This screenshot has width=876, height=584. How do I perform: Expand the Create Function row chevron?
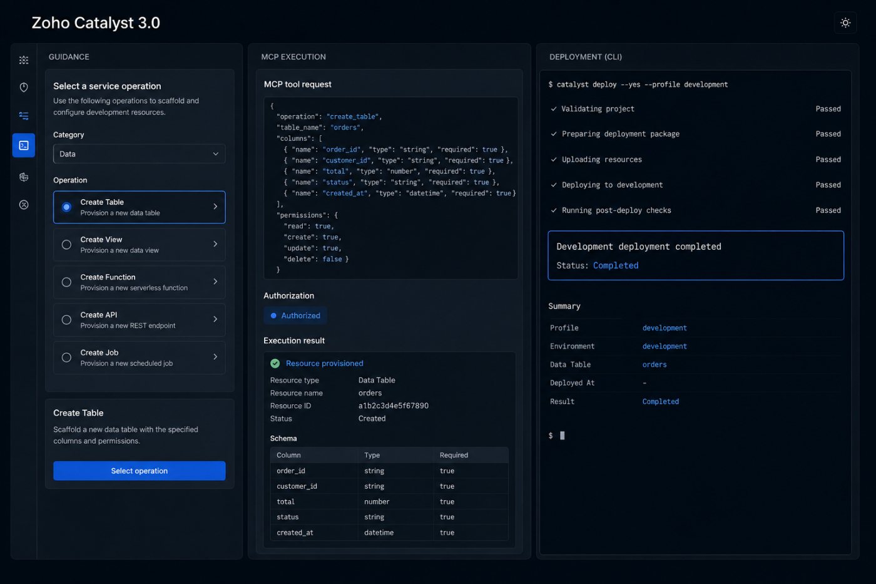pos(215,282)
